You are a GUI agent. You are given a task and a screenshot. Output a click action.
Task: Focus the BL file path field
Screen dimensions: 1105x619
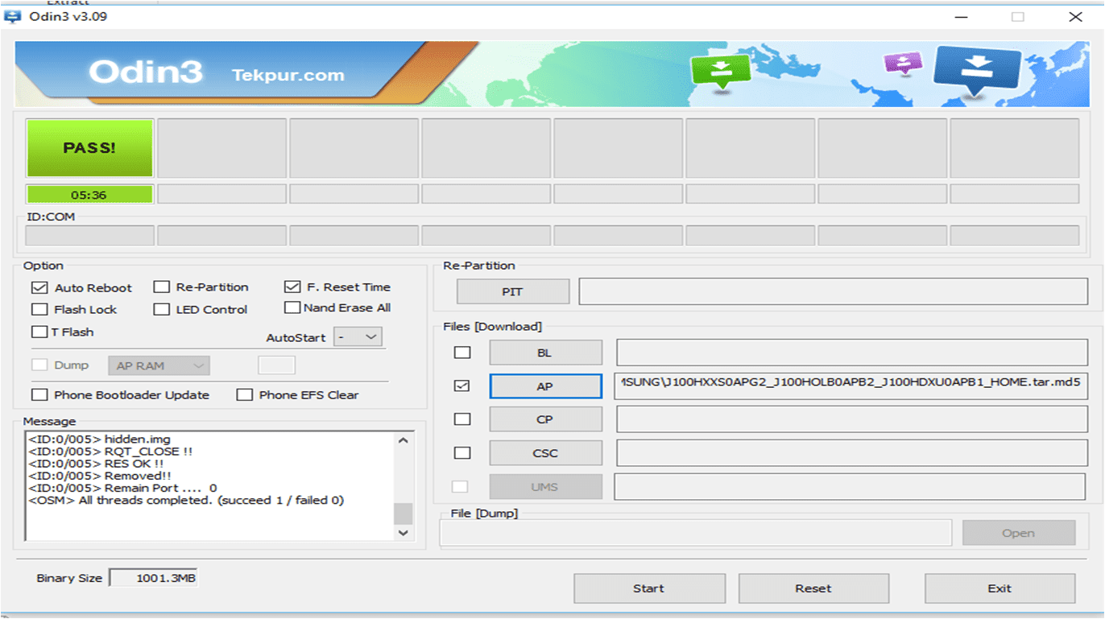click(851, 353)
